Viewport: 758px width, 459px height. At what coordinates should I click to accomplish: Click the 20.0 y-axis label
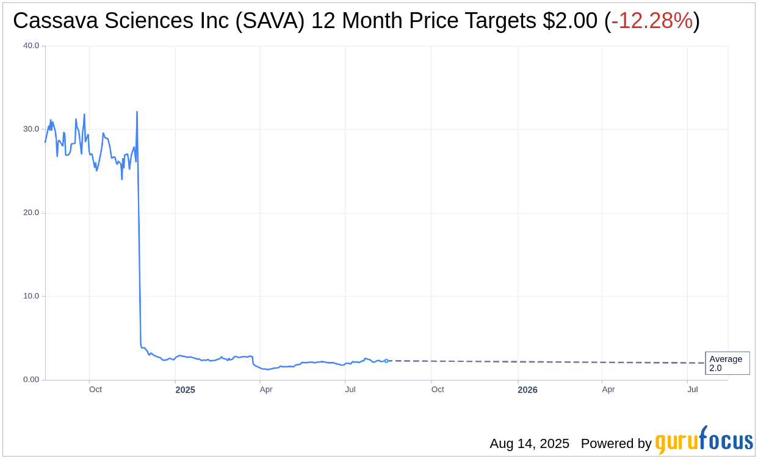coord(31,213)
